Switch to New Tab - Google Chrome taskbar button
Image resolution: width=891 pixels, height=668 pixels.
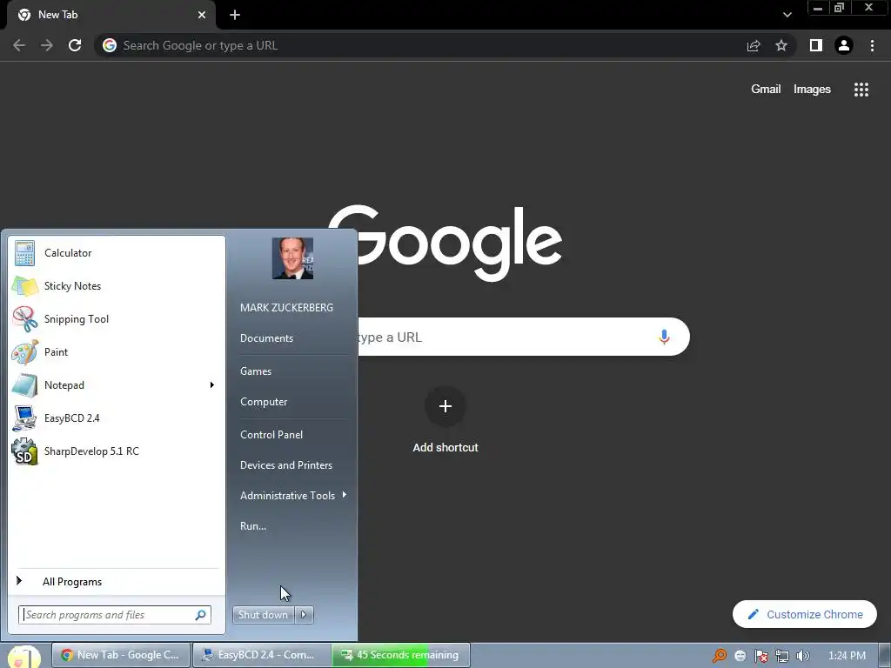click(x=121, y=655)
